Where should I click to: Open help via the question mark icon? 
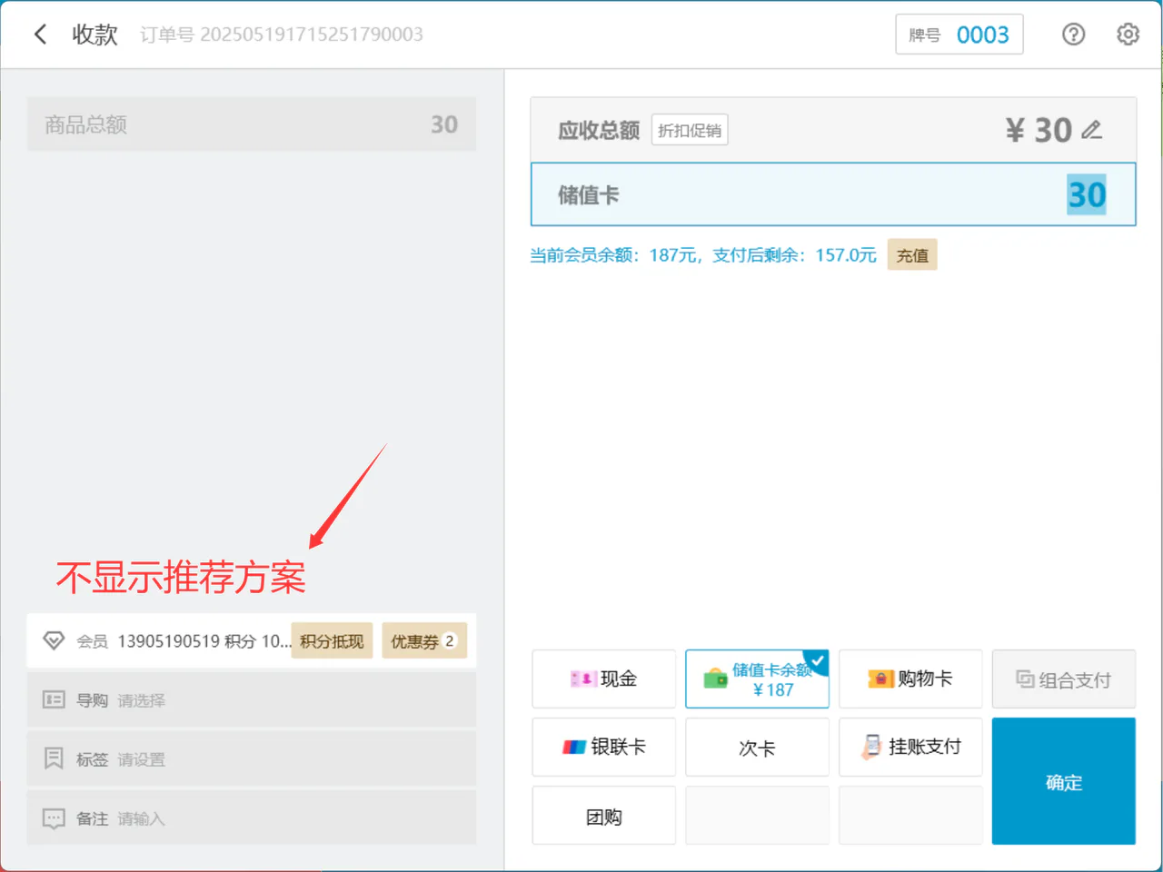coord(1073,35)
